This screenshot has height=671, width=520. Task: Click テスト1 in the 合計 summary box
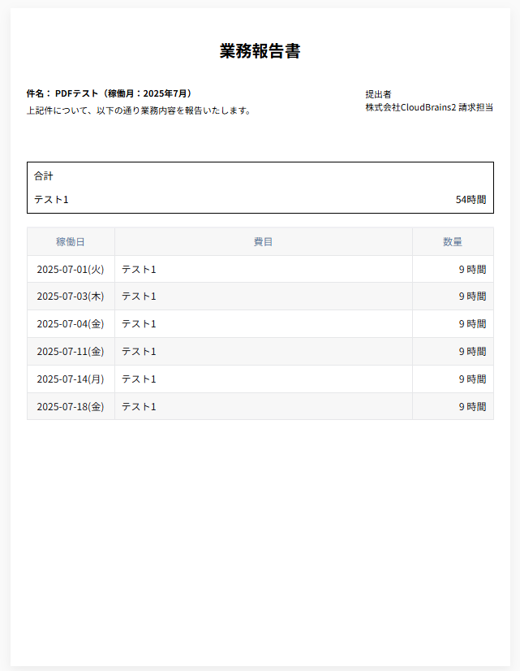coord(51,199)
